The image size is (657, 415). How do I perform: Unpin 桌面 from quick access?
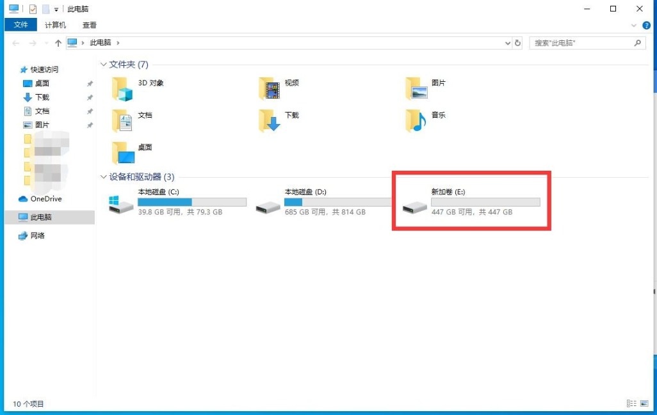(90, 84)
